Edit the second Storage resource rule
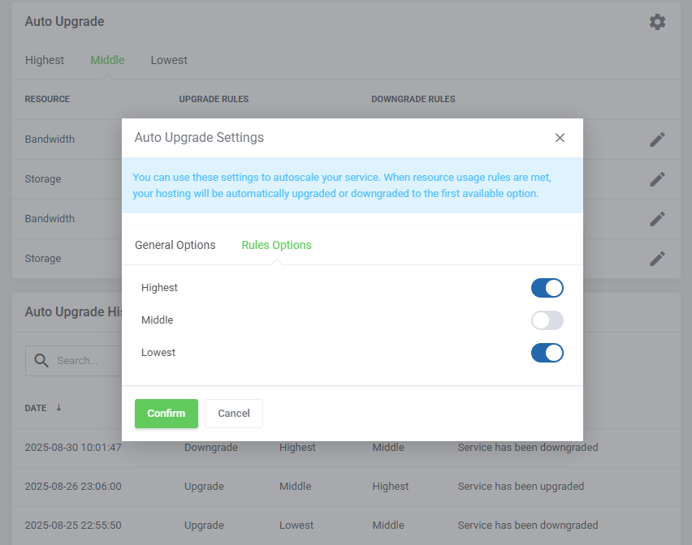This screenshot has height=545, width=692. coord(656,258)
